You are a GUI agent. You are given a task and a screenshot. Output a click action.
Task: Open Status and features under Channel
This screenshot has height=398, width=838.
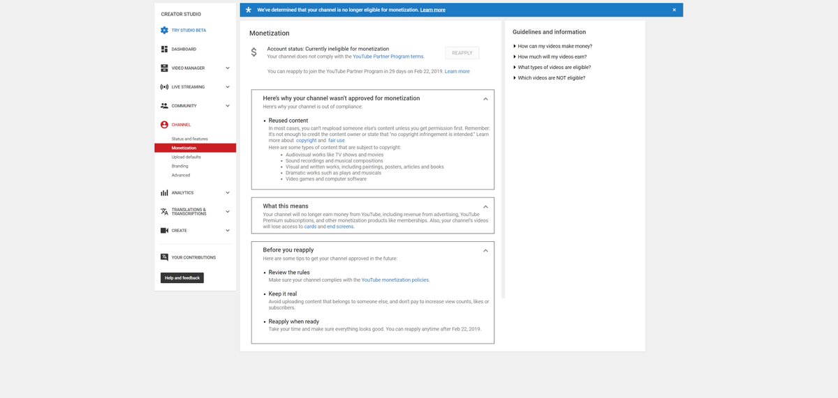point(190,139)
